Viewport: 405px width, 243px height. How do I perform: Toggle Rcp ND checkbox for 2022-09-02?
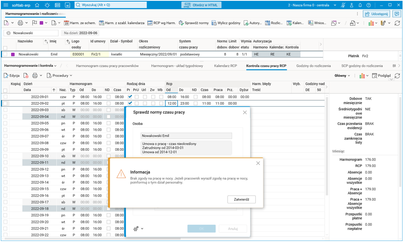click(195, 103)
